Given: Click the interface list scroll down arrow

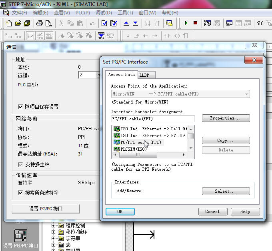Looking at the screenshot, I should [191, 148].
